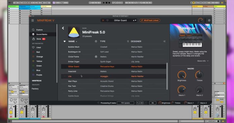234x123 pixels.
Task: Expand the More info section
Action: coord(203,61)
